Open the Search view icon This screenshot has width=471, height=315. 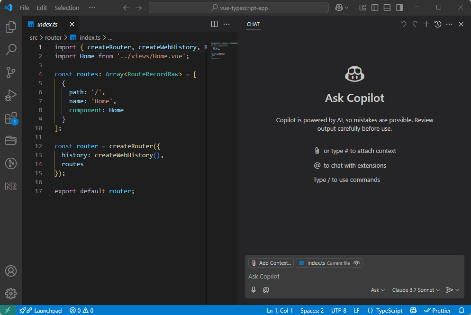(x=11, y=50)
